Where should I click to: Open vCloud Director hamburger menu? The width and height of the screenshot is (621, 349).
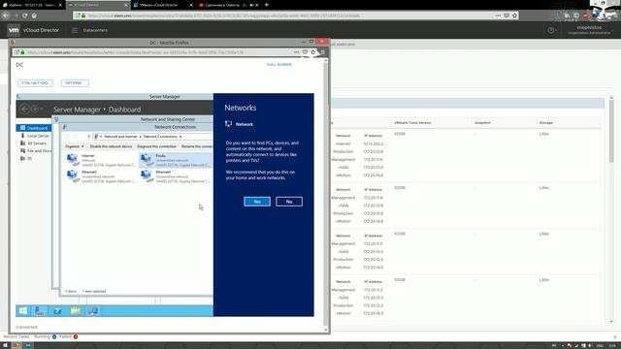click(75, 30)
